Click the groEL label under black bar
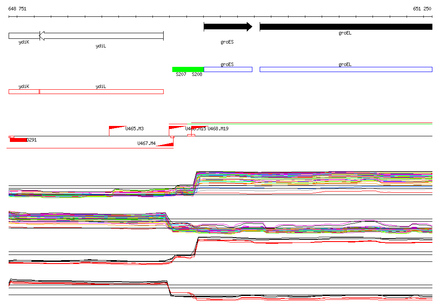The height and width of the screenshot is (308, 441). (x=345, y=33)
